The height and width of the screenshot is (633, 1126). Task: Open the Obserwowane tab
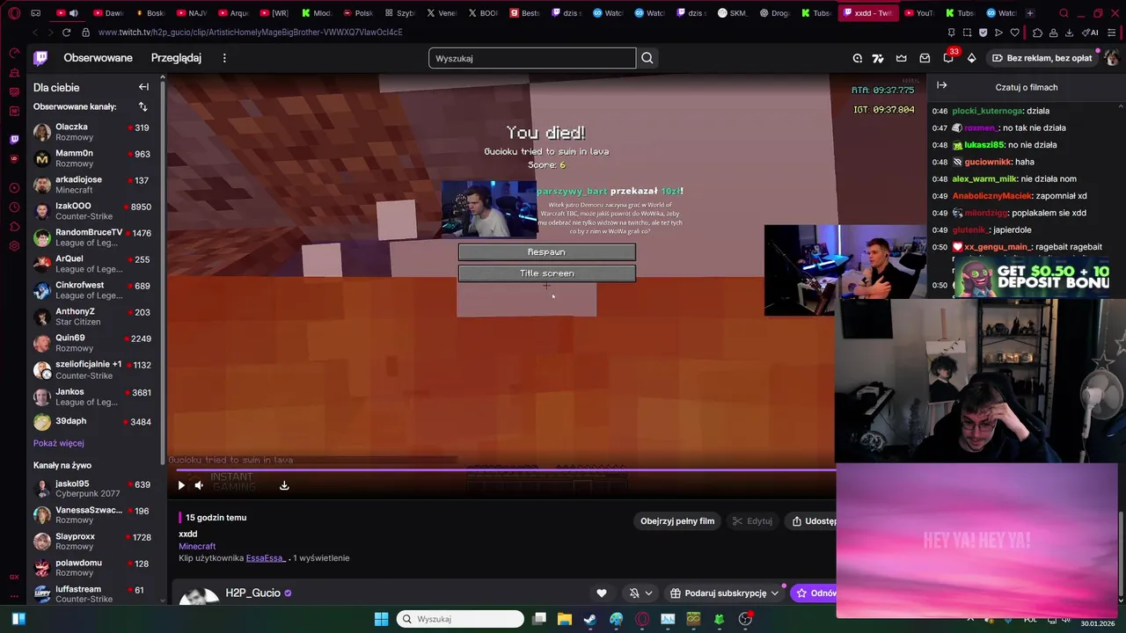(98, 58)
